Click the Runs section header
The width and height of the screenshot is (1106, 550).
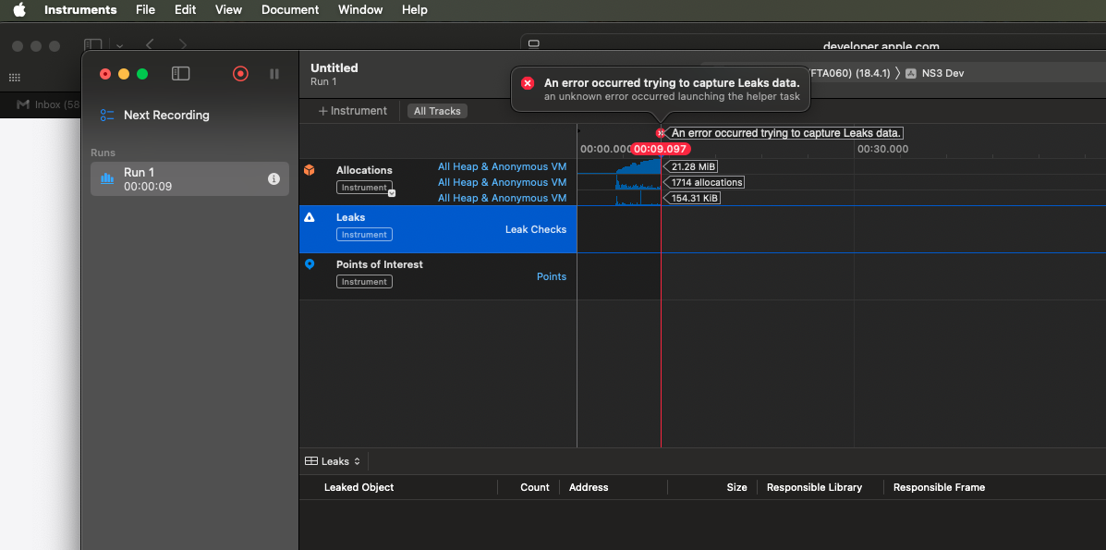click(103, 153)
